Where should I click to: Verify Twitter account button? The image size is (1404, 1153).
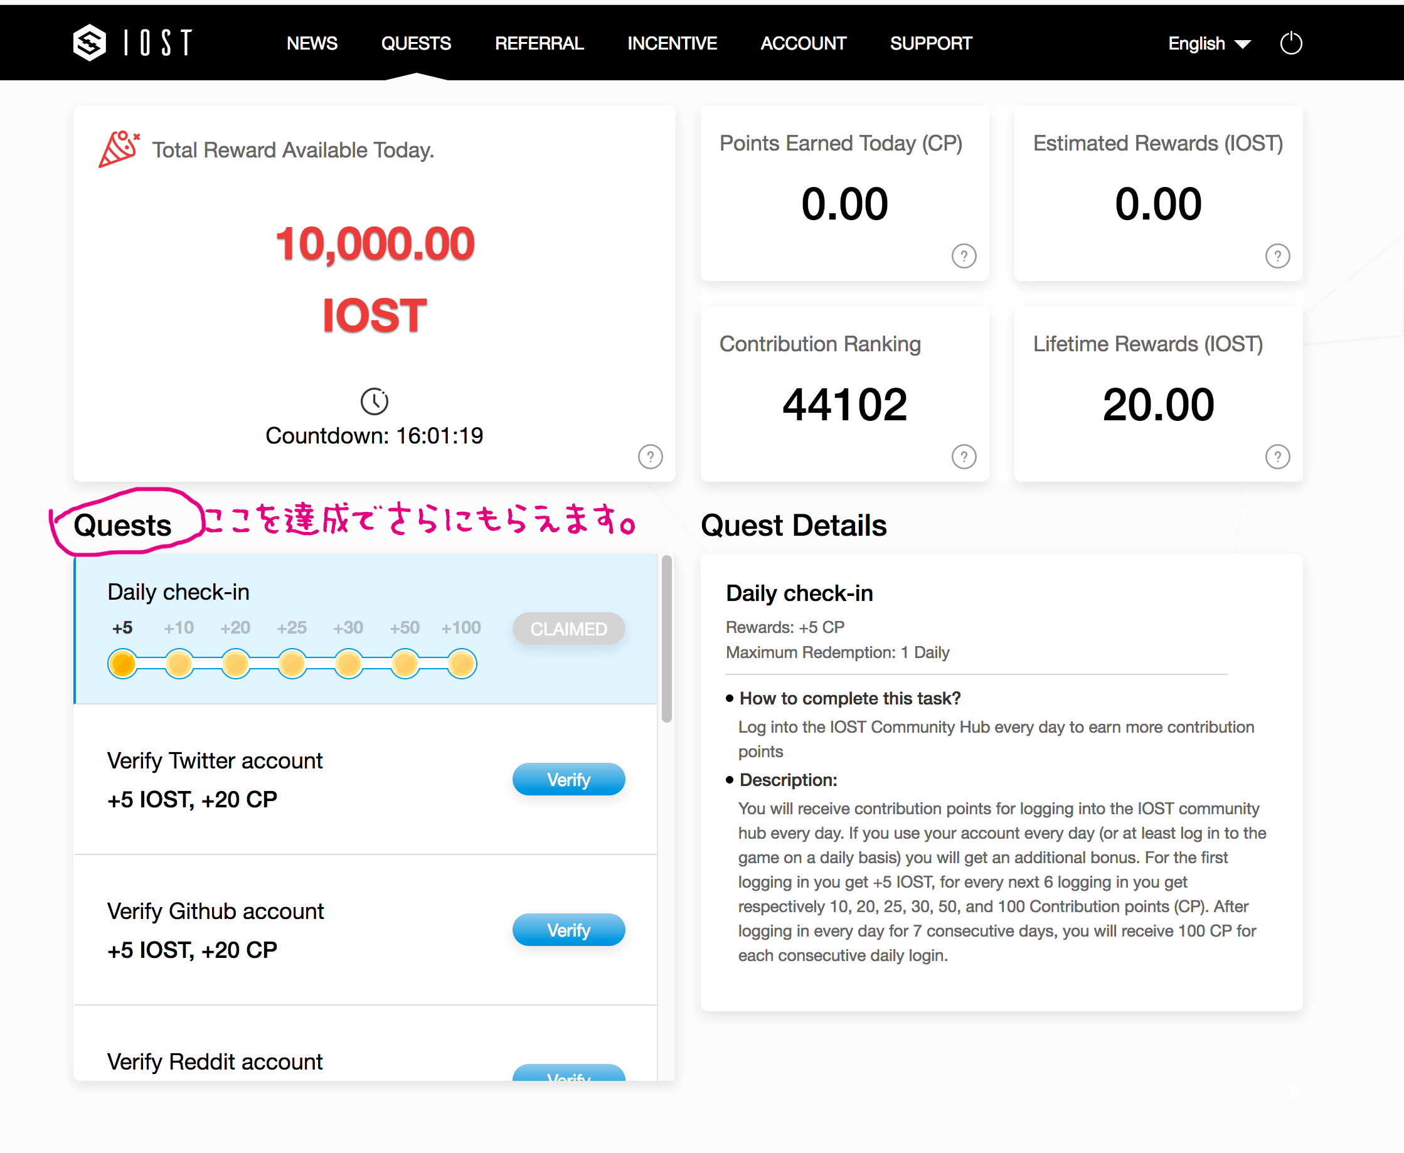click(x=568, y=779)
